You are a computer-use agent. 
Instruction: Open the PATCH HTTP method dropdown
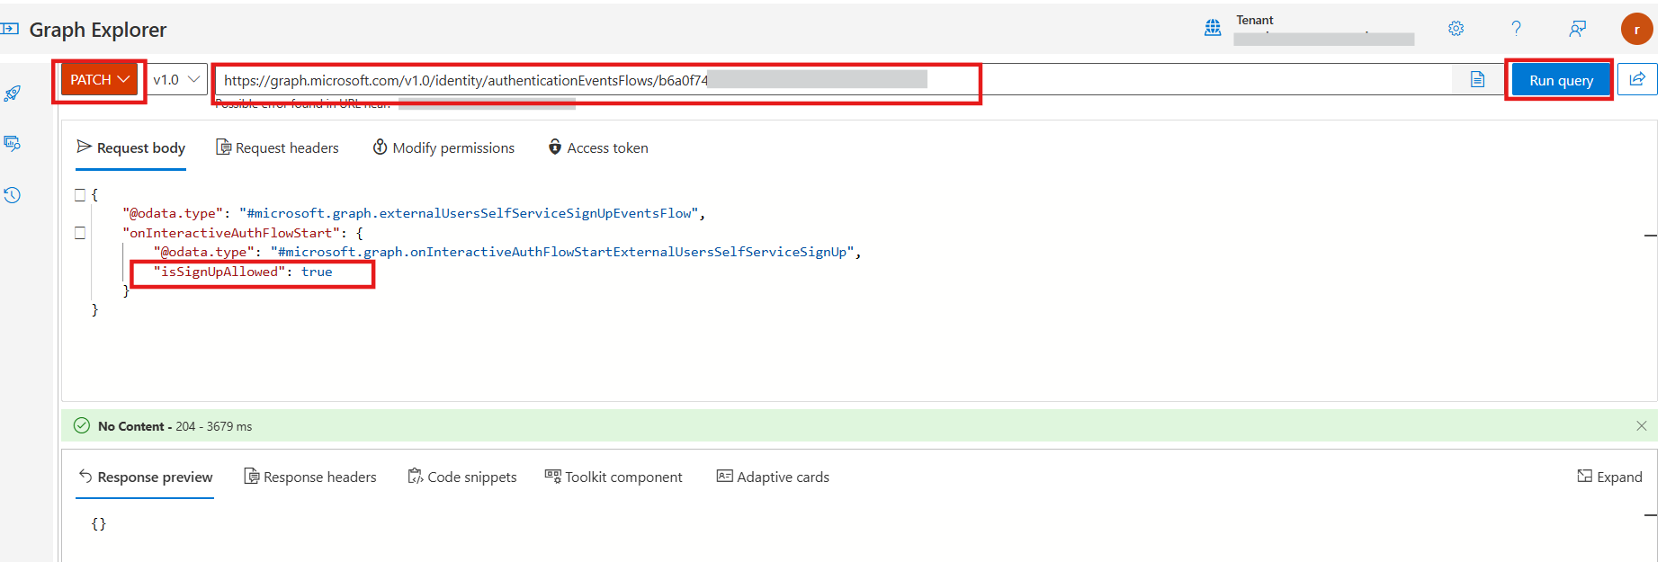tap(100, 80)
